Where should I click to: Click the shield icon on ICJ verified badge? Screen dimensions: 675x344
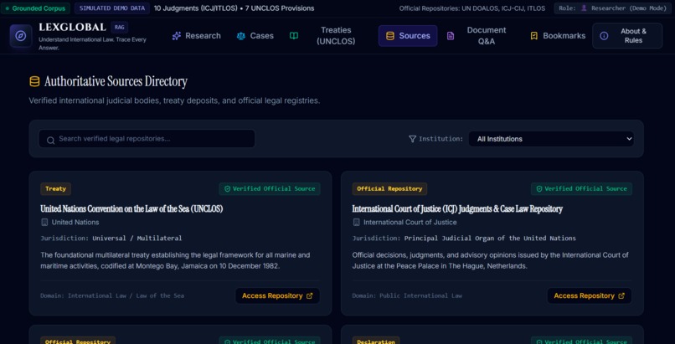coord(539,189)
